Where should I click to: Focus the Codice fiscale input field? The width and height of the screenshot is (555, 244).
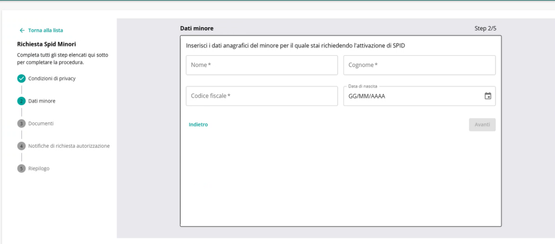pyautogui.click(x=262, y=96)
